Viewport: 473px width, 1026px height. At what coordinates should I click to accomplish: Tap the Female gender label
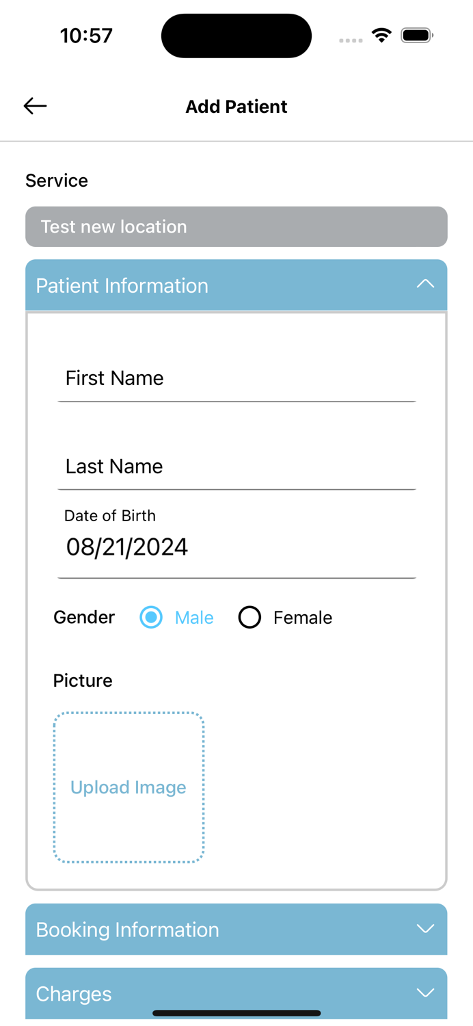point(302,618)
